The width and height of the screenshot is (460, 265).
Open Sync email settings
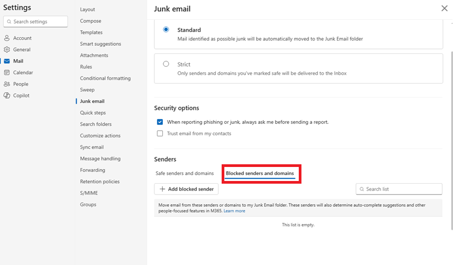pos(92,147)
